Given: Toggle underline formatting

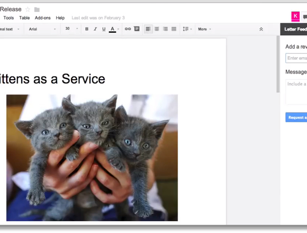Looking at the screenshot, I should pyautogui.click(x=104, y=29).
